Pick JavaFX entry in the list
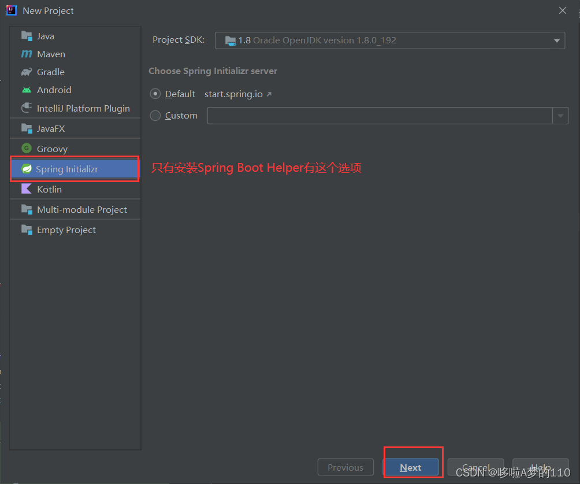 point(51,128)
